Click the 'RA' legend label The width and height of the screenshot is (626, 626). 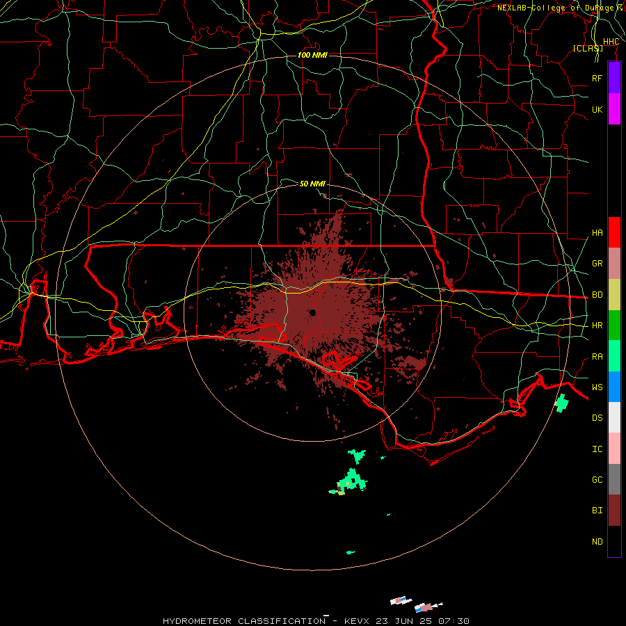tap(597, 357)
